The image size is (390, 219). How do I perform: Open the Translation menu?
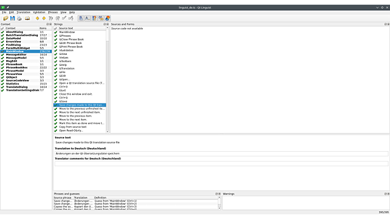[23, 12]
